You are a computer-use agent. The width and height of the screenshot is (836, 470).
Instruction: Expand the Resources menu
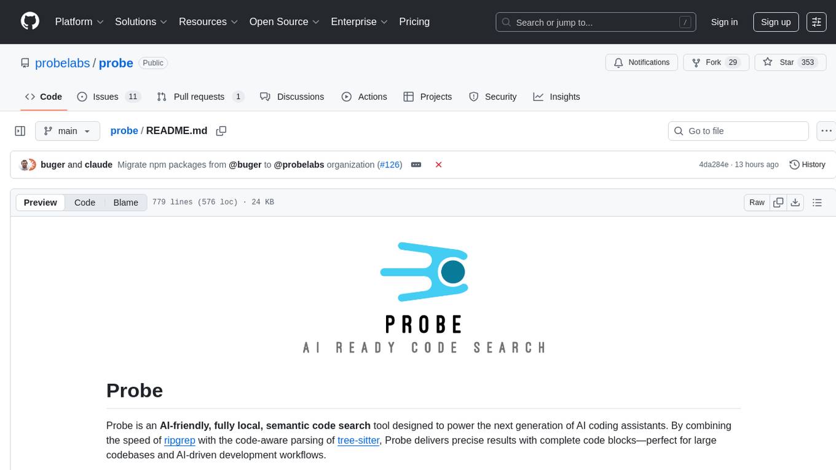(x=208, y=22)
